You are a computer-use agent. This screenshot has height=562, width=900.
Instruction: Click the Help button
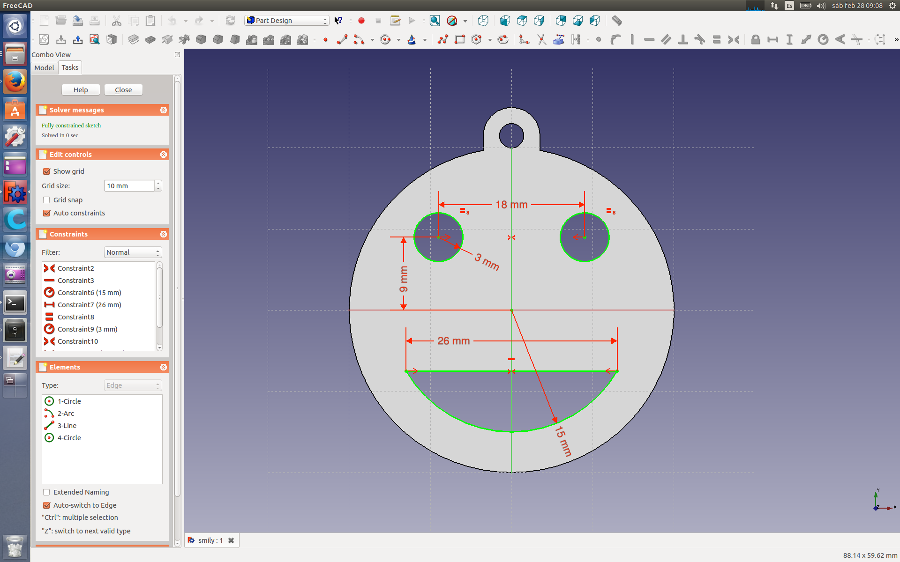click(x=81, y=90)
